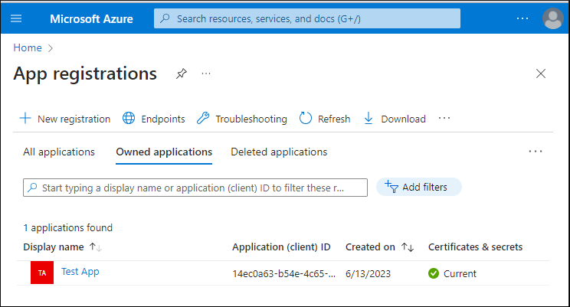Refresh the applications list
This screenshot has height=307, width=570.
325,119
